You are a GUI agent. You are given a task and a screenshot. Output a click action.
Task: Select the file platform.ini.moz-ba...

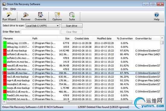[18, 62]
